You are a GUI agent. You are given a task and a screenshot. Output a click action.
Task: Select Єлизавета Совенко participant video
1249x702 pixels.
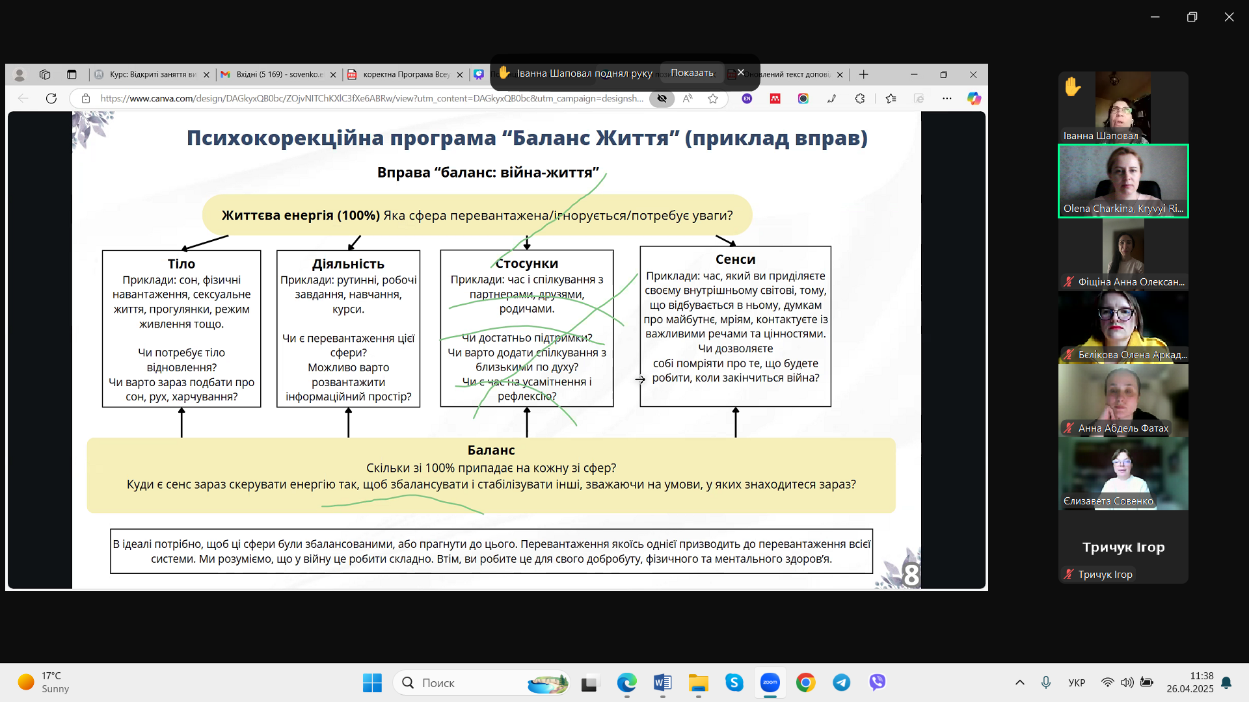click(x=1123, y=473)
